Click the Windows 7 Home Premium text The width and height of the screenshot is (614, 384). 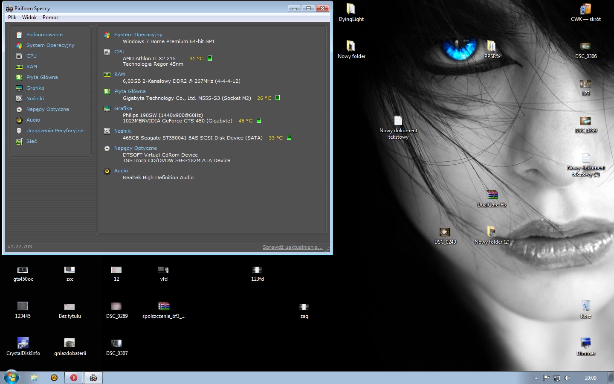click(x=169, y=41)
